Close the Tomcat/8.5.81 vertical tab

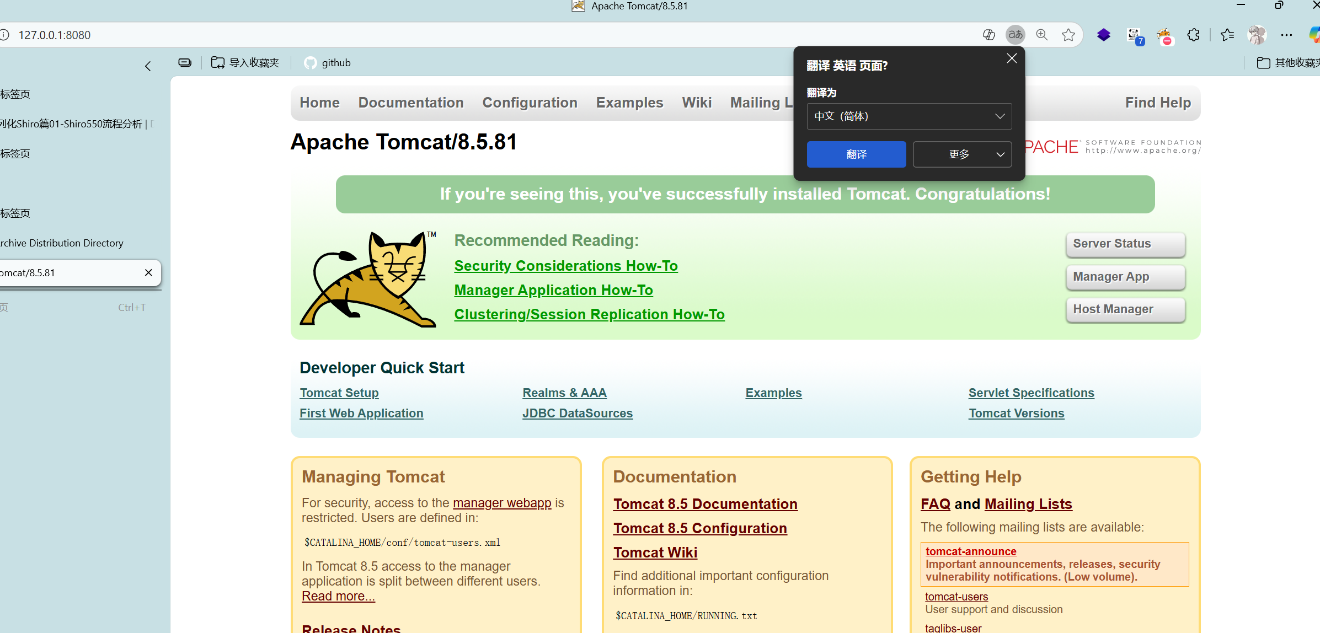148,272
